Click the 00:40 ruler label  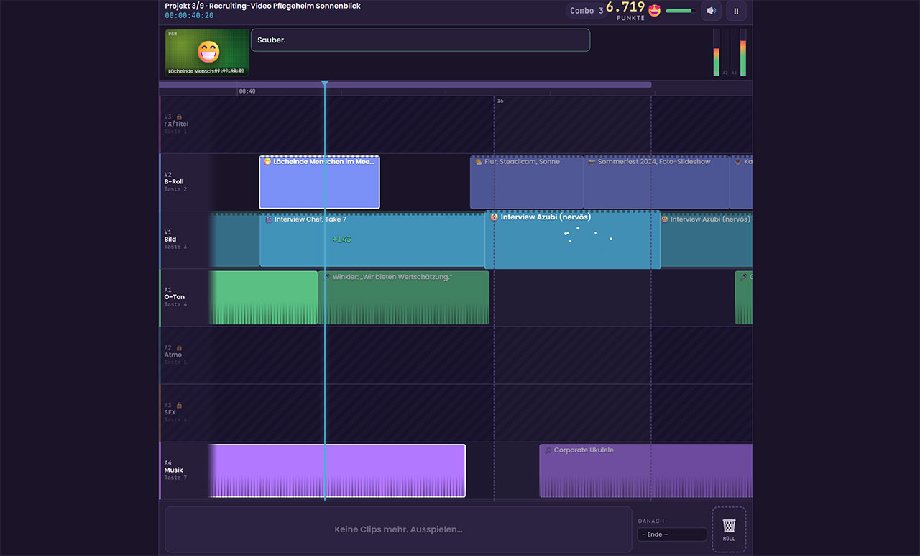pos(247,91)
